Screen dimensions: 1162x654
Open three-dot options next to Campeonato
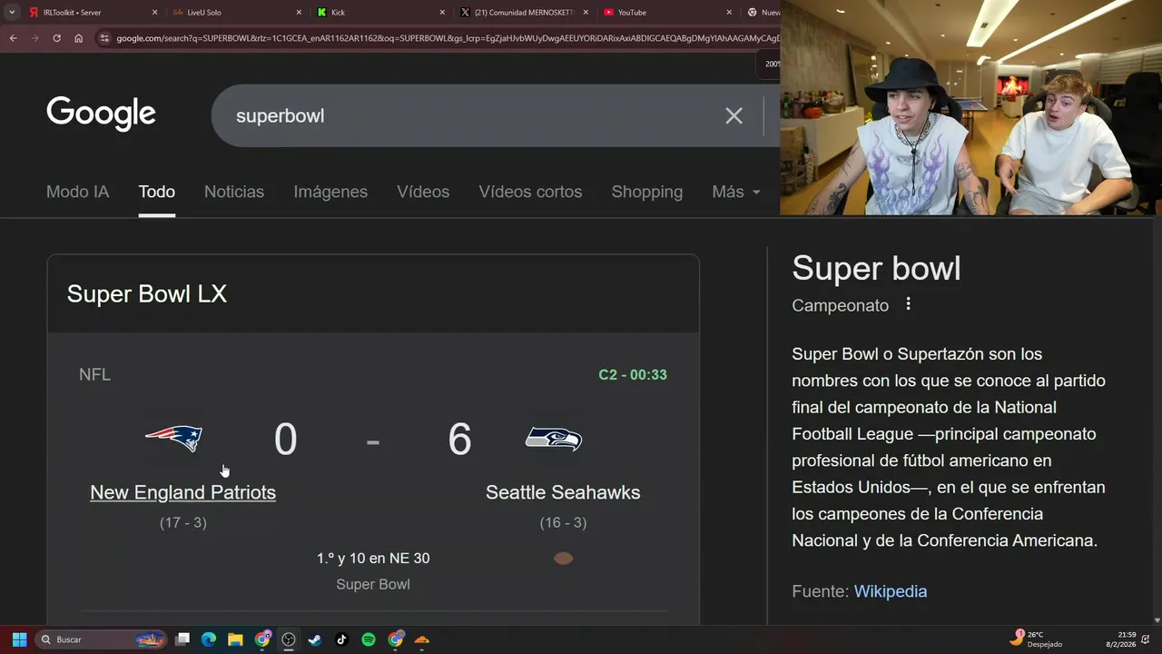[x=908, y=304]
